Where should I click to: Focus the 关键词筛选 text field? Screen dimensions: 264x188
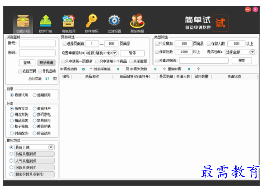[x=204, y=61]
